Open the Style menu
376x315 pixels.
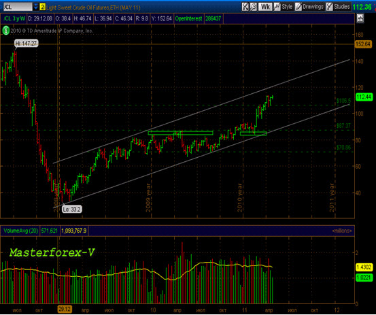(284, 7)
